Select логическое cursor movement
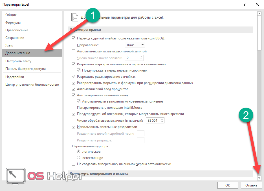Screen dimensions: 264x191 pos(78,152)
